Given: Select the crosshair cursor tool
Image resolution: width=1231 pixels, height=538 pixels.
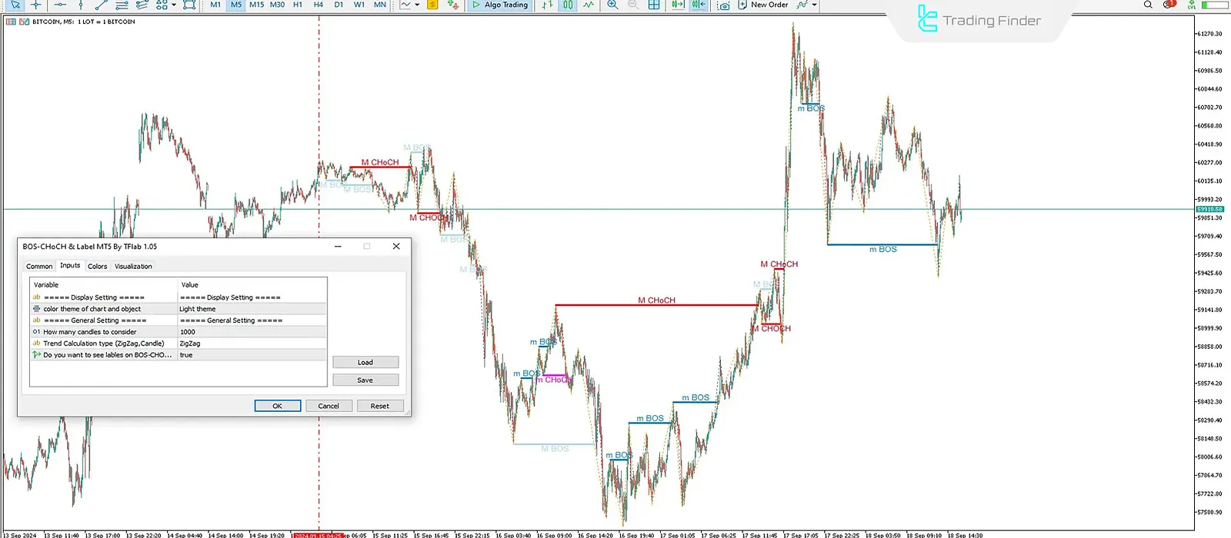Looking at the screenshot, I should click(36, 5).
